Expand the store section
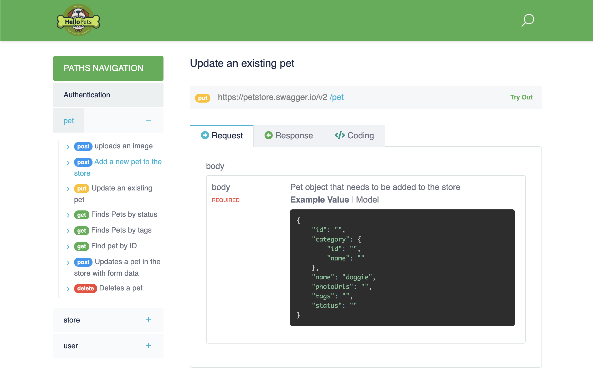Image resolution: width=593 pixels, height=383 pixels. (x=149, y=320)
